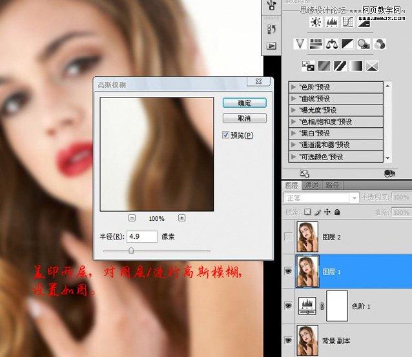Image resolution: width=412 pixels, height=357 pixels.
Task: Expand the 色相/饱和度 预设 presets
Action: (293, 121)
